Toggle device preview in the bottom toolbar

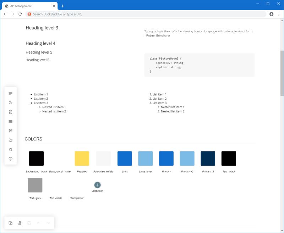coord(11,223)
